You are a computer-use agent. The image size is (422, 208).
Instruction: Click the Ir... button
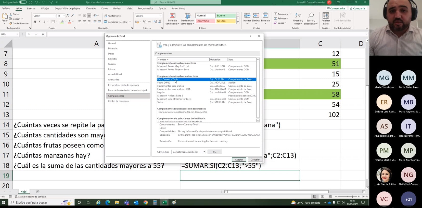click(215, 152)
